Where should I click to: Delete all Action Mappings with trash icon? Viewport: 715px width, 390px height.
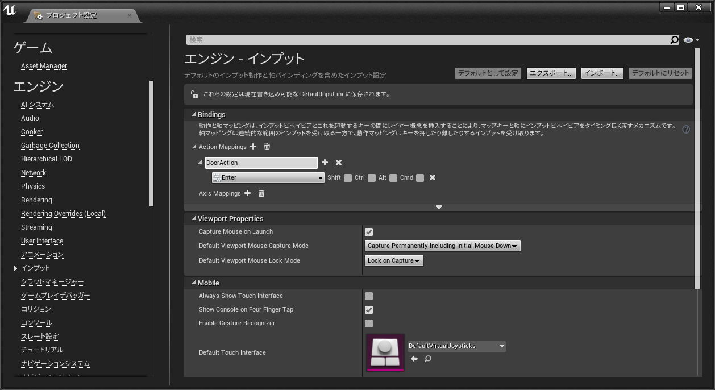[267, 147]
